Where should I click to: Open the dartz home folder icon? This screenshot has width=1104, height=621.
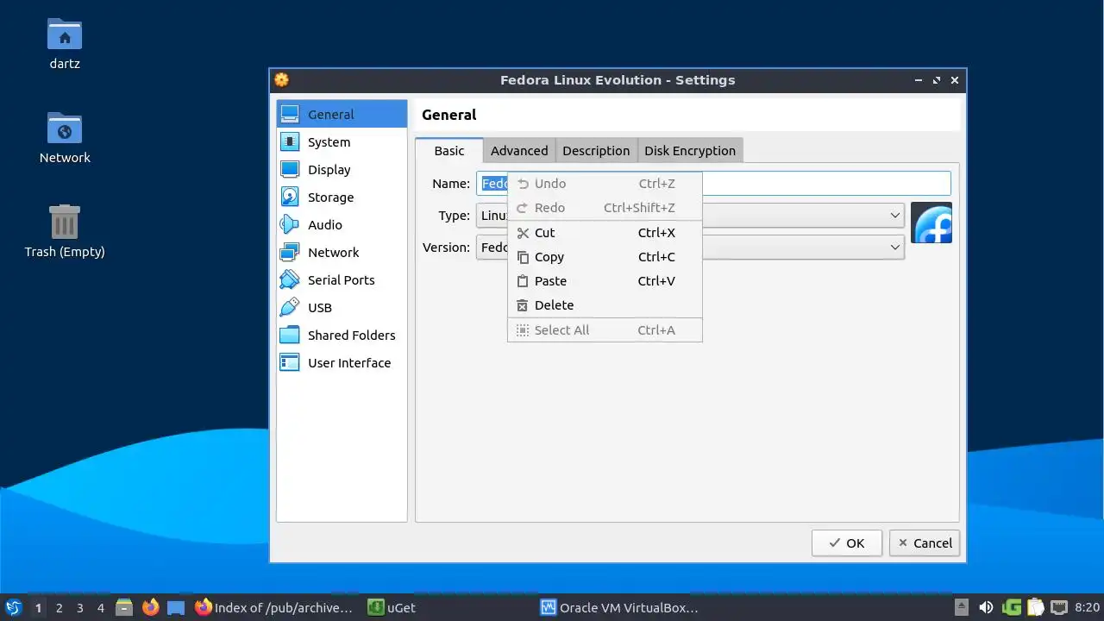click(65, 34)
